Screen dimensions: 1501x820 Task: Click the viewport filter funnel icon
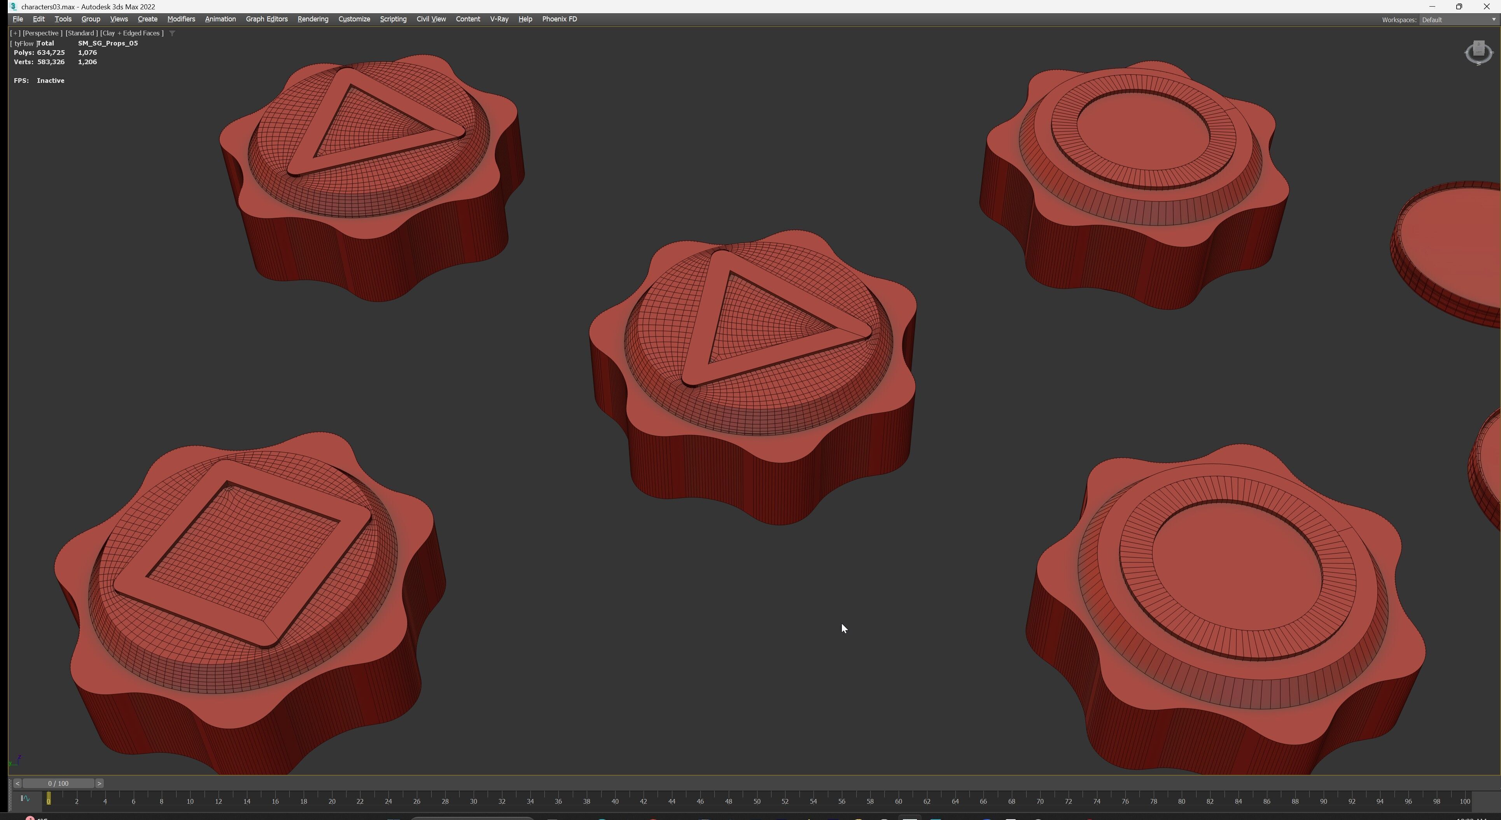[172, 33]
